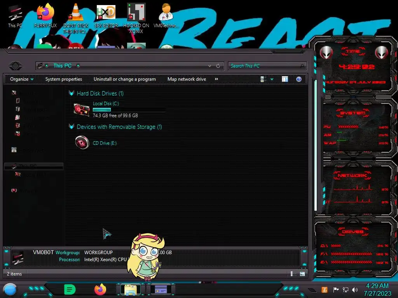
Task: Click the right alien head widget icon
Action: coord(382,52)
